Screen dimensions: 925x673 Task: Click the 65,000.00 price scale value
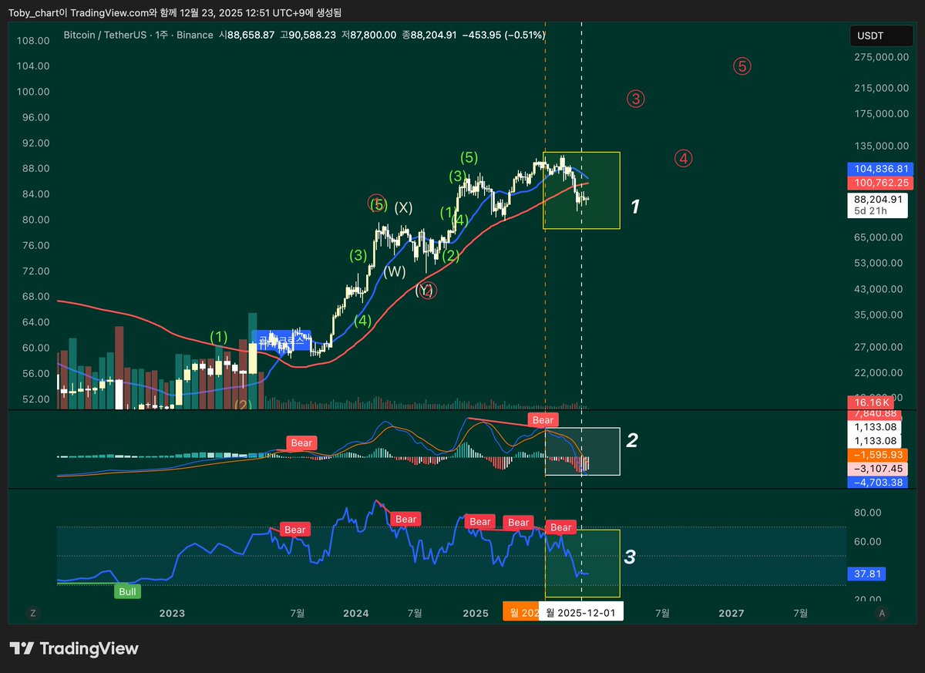tap(880, 237)
